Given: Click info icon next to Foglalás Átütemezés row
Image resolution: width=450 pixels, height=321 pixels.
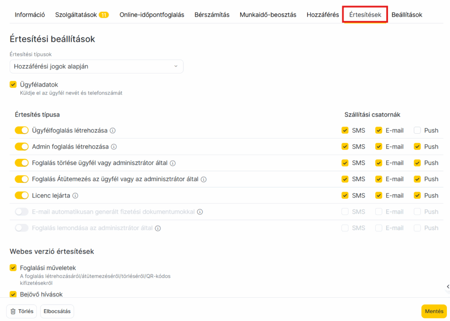Looking at the screenshot, I should coord(203,179).
